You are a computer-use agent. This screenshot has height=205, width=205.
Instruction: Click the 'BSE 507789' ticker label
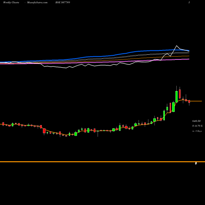(63, 2)
